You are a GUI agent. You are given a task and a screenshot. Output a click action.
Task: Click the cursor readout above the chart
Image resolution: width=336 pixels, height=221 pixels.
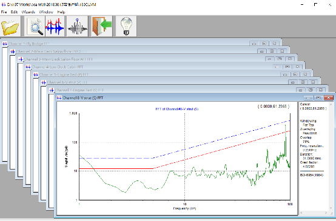pos(274,107)
